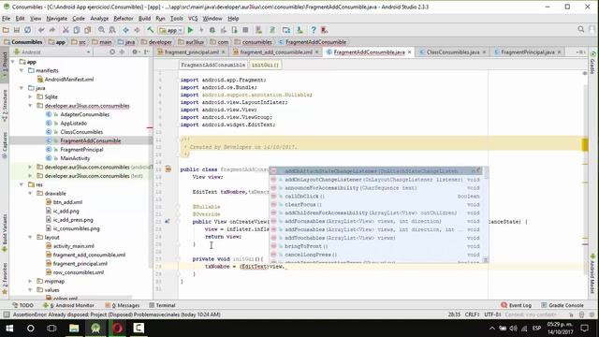Click the Cut scissors icon
Screen dimensions: 599x337
pyautogui.click(x=66, y=30)
